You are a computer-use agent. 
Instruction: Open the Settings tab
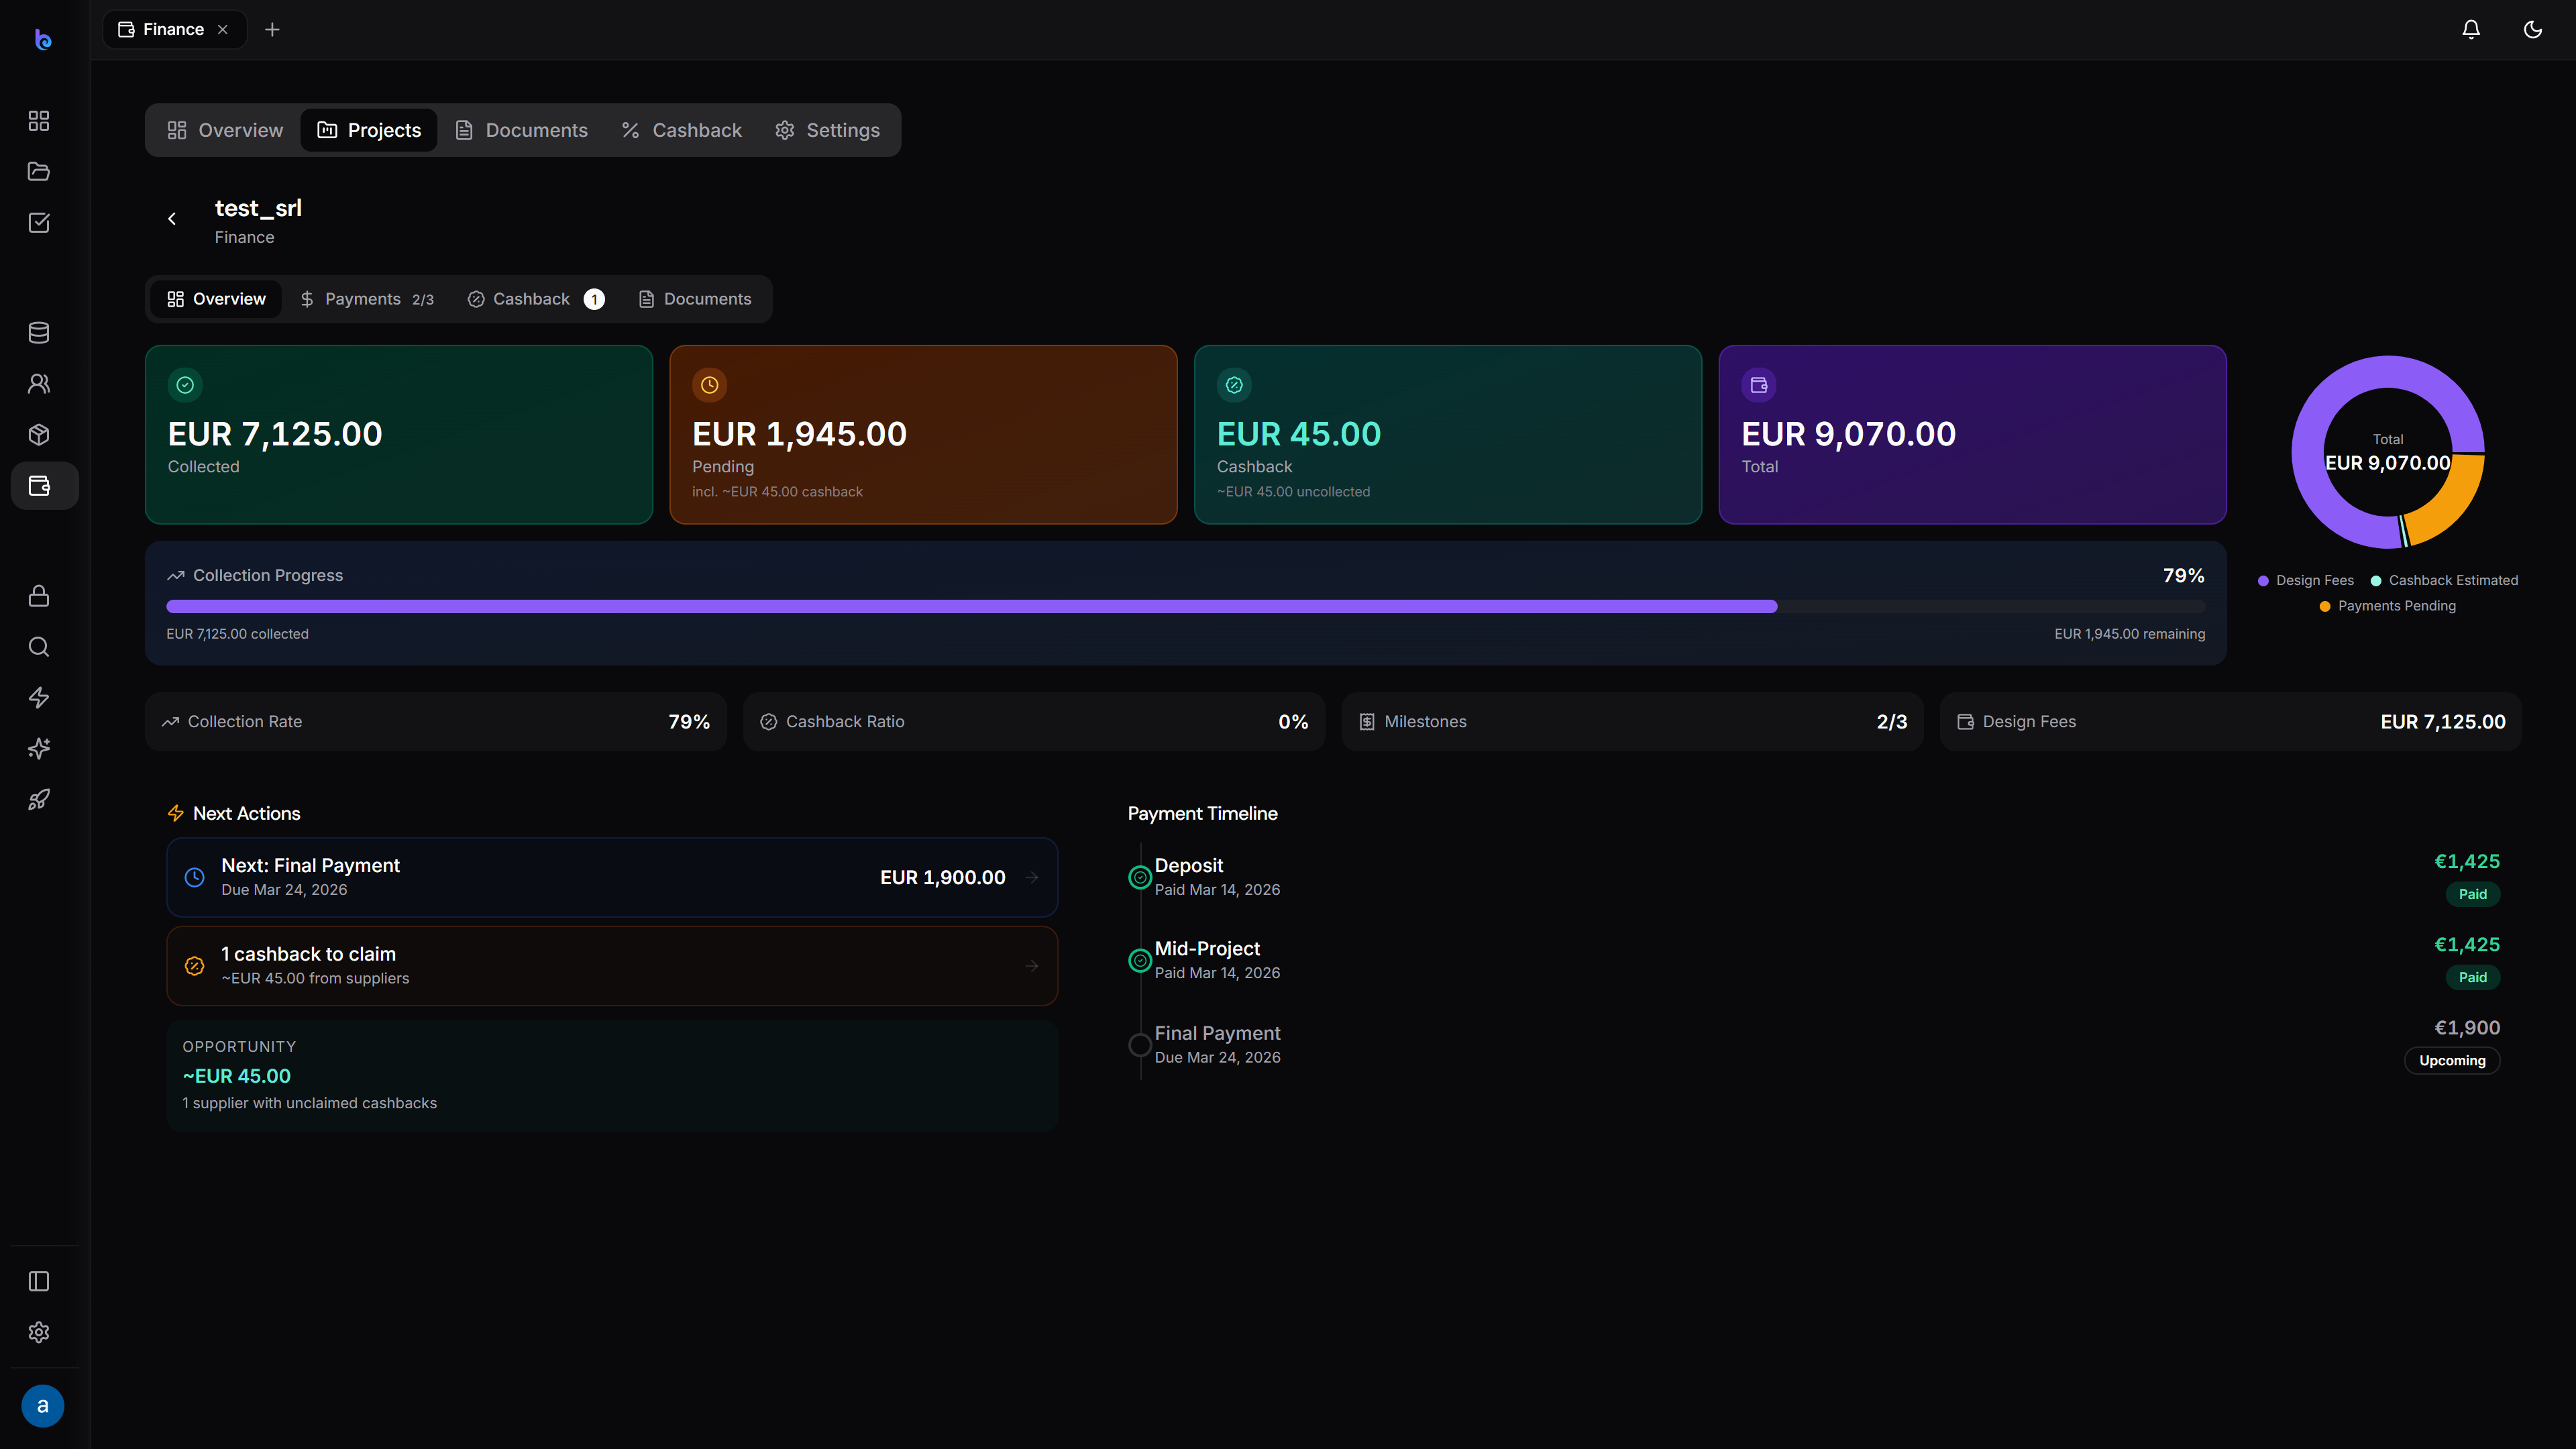[828, 130]
